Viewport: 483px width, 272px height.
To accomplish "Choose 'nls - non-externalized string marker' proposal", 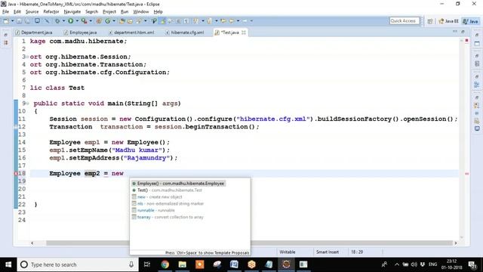I will tap(168, 204).
